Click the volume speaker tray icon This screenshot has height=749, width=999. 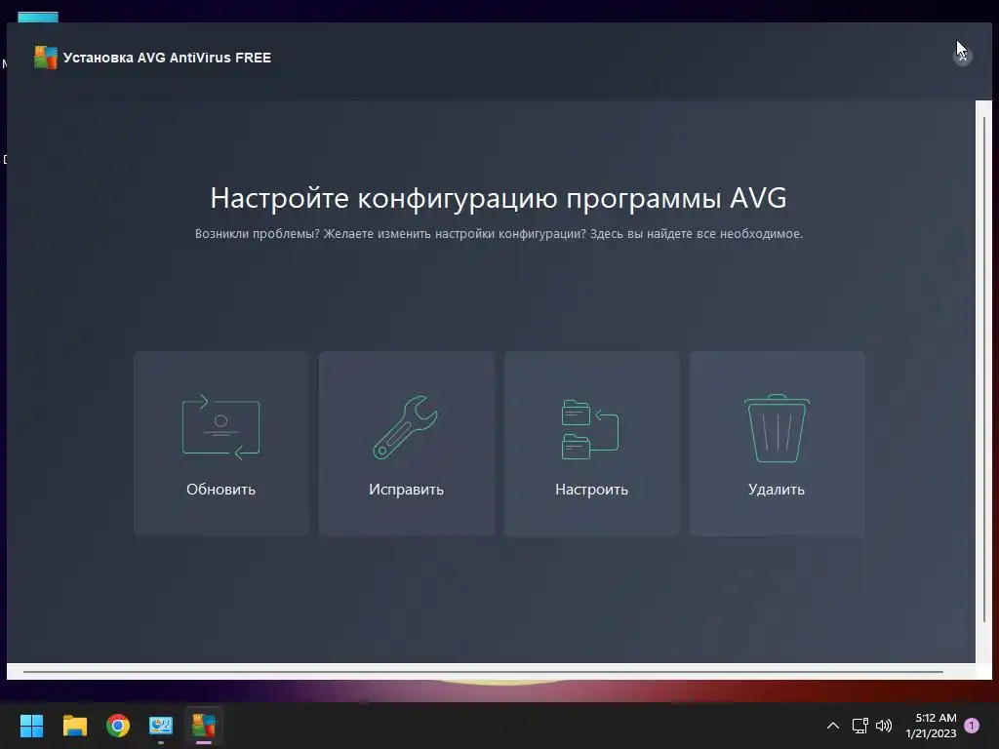[884, 726]
